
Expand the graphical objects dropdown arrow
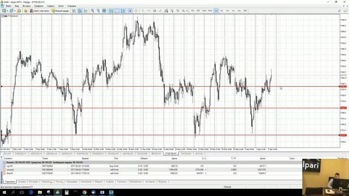[186, 11]
